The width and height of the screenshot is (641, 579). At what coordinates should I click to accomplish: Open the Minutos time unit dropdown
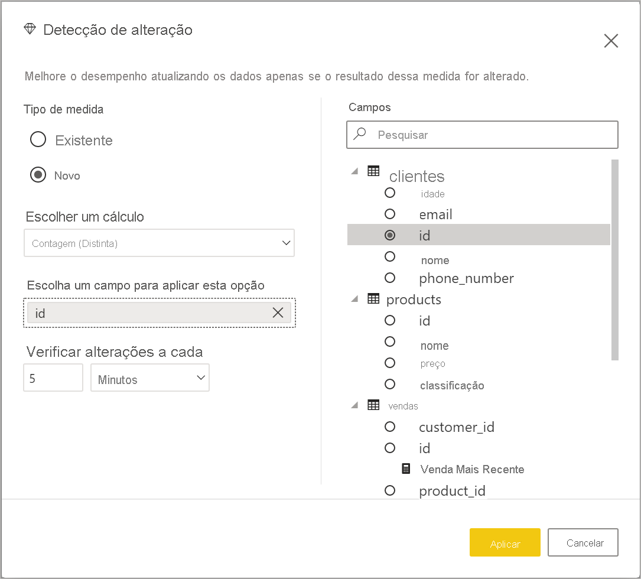tap(150, 378)
